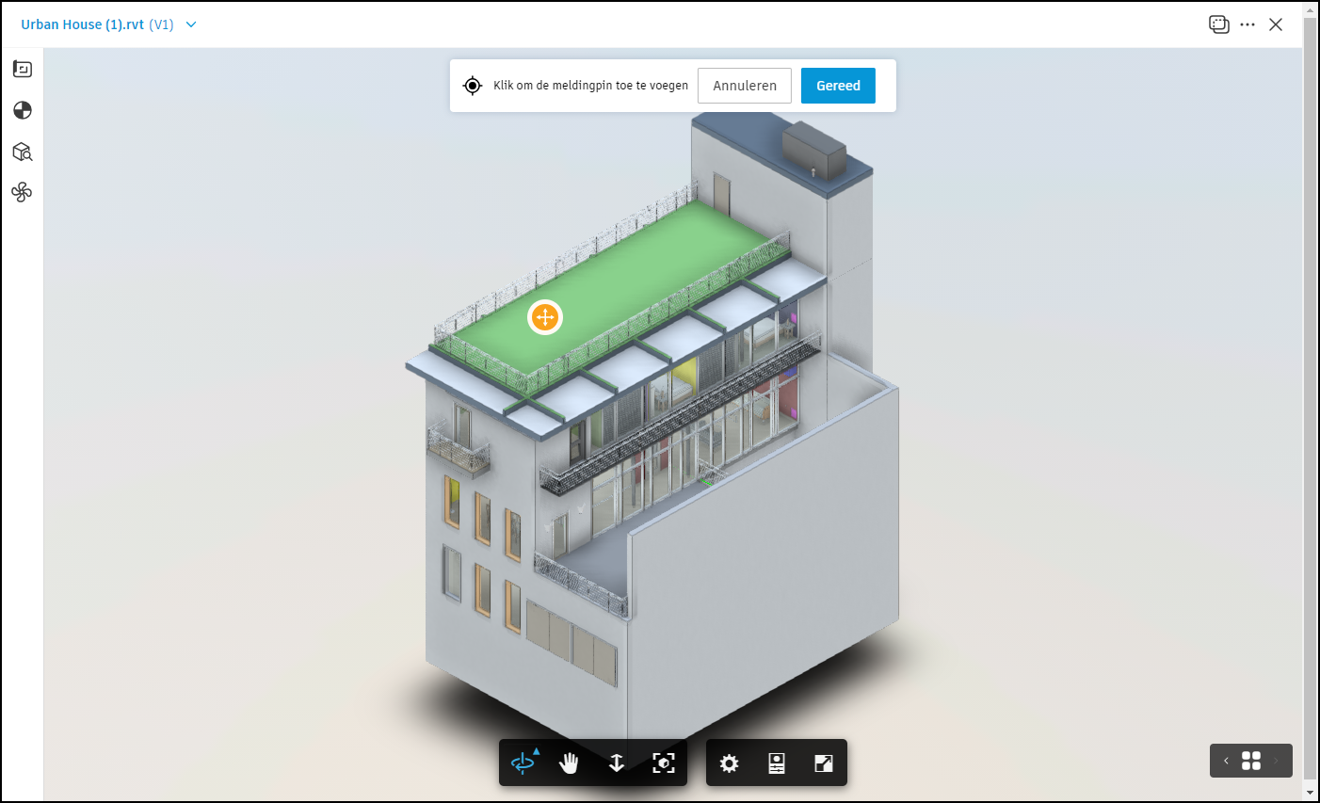Viewport: 1320px width, 803px height.
Task: Click the Annuleren button
Action: click(745, 86)
